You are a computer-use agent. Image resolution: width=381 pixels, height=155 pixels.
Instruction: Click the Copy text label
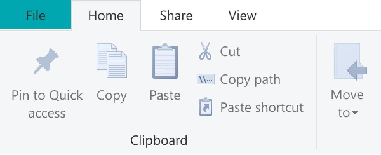tap(112, 95)
